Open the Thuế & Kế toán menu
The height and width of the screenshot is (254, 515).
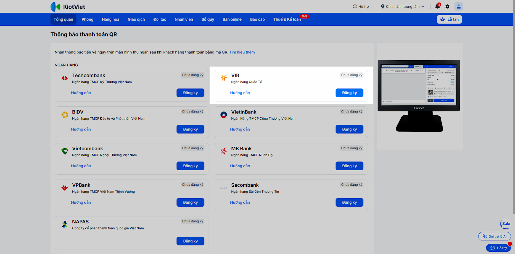coord(287,19)
